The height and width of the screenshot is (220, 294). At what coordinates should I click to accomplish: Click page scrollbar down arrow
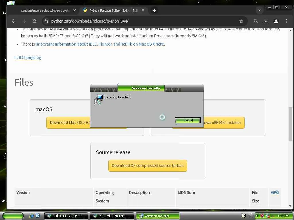pyautogui.click(x=290, y=206)
